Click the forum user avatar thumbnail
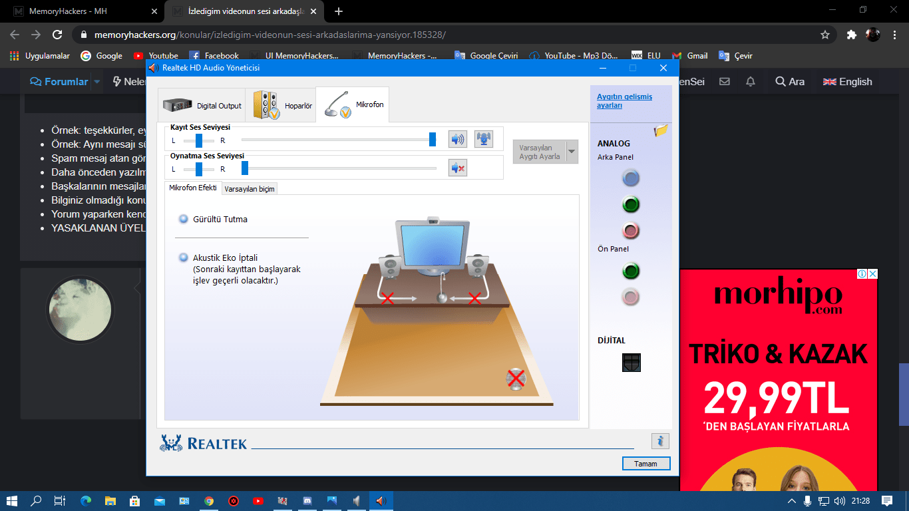Image resolution: width=909 pixels, height=511 pixels. [x=80, y=309]
